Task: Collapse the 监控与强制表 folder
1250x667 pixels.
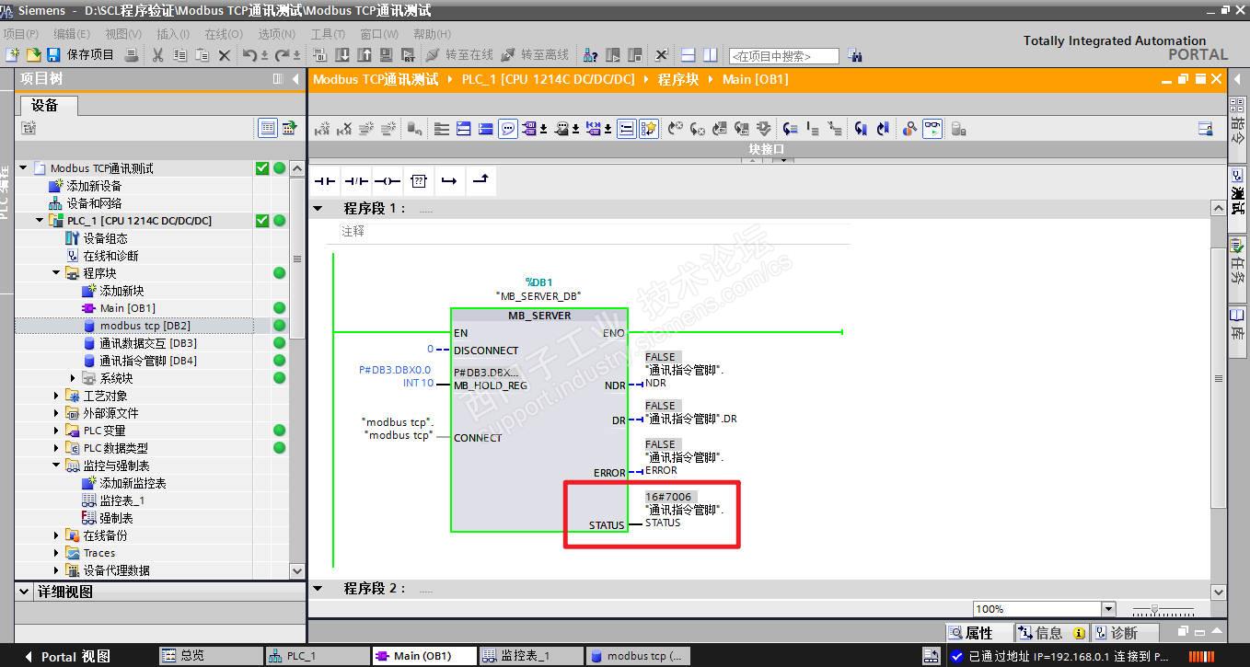Action: [x=56, y=466]
